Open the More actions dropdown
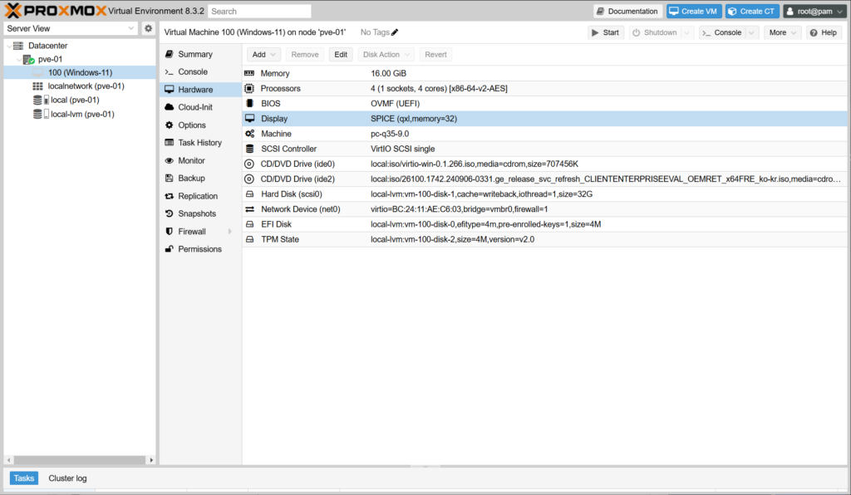 (783, 32)
